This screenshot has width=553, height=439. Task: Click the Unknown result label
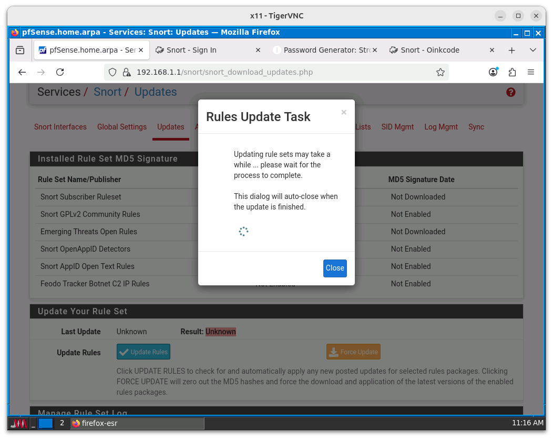point(220,332)
